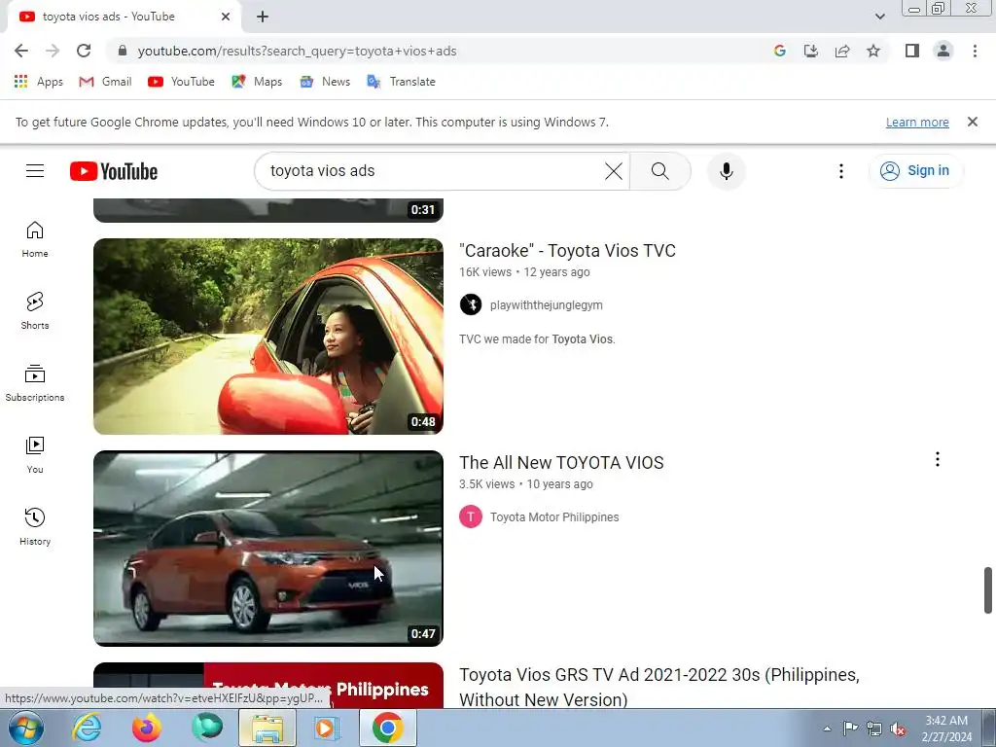Open the Maps bookmark
Viewport: 996px width, 747px height.
click(x=257, y=82)
